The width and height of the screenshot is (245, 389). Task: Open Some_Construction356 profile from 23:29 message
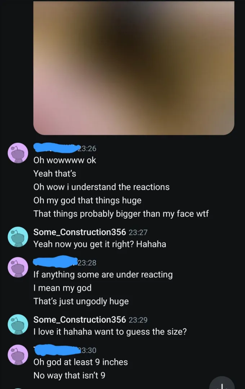coord(80,319)
